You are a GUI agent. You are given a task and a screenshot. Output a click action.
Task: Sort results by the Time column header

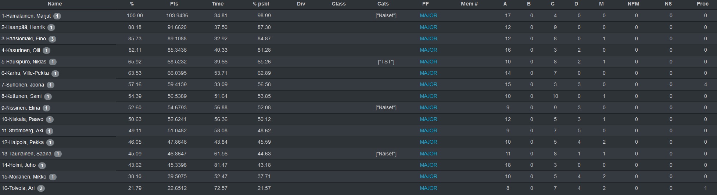(218, 4)
